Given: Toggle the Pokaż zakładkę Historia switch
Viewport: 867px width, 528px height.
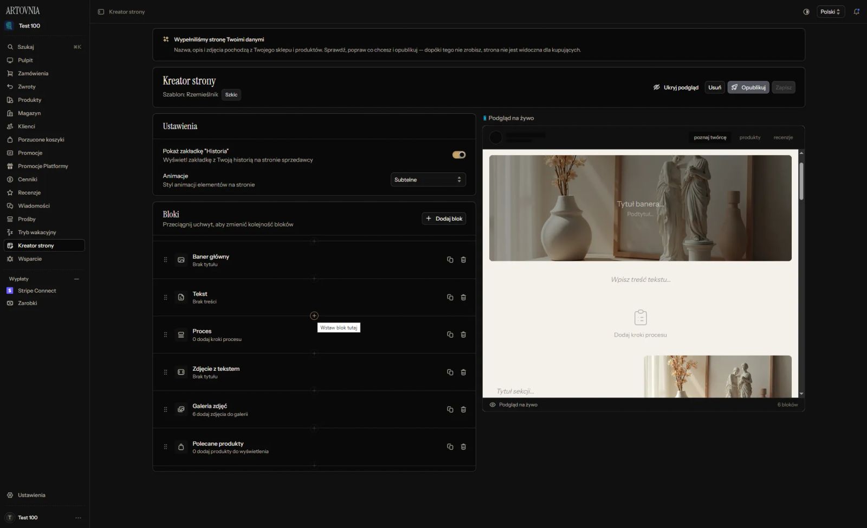Looking at the screenshot, I should click(459, 155).
